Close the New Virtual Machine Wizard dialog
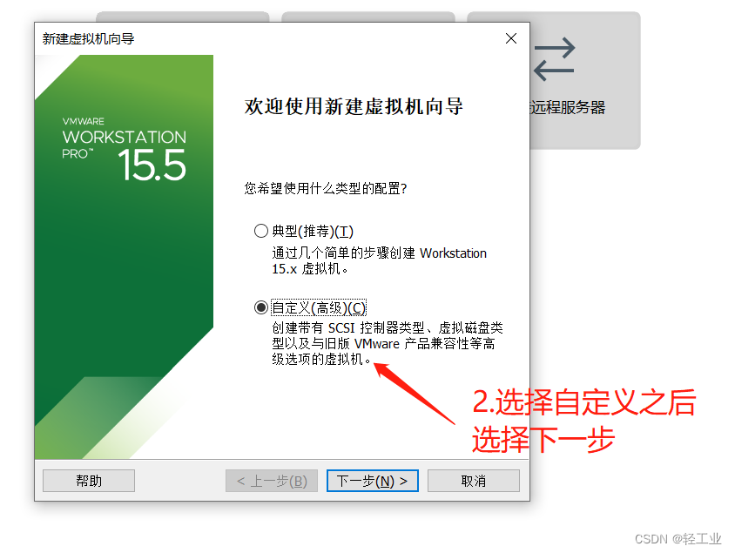 point(511,38)
